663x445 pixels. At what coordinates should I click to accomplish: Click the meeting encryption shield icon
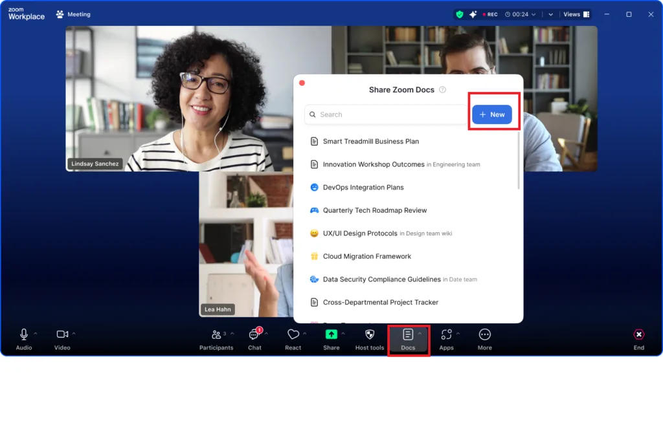click(460, 14)
